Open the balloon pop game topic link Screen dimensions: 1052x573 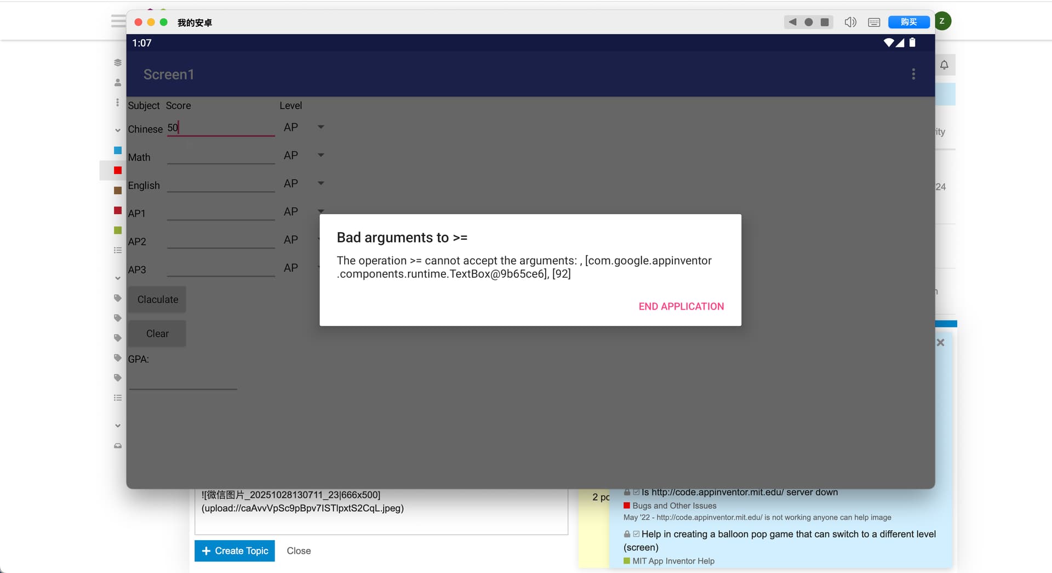(780, 541)
